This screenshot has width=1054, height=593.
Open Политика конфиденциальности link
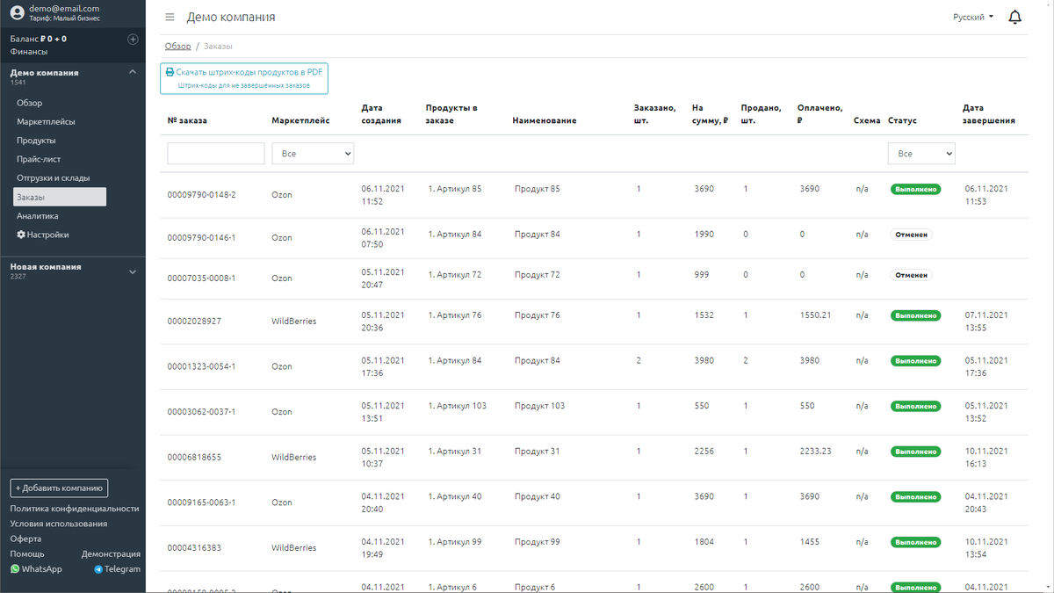[75, 509]
